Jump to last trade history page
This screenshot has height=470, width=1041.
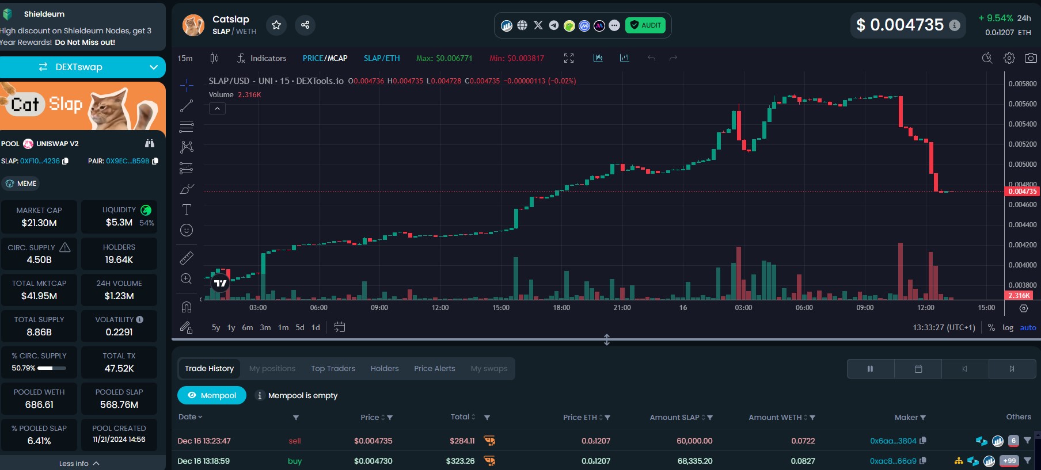[x=1012, y=369]
